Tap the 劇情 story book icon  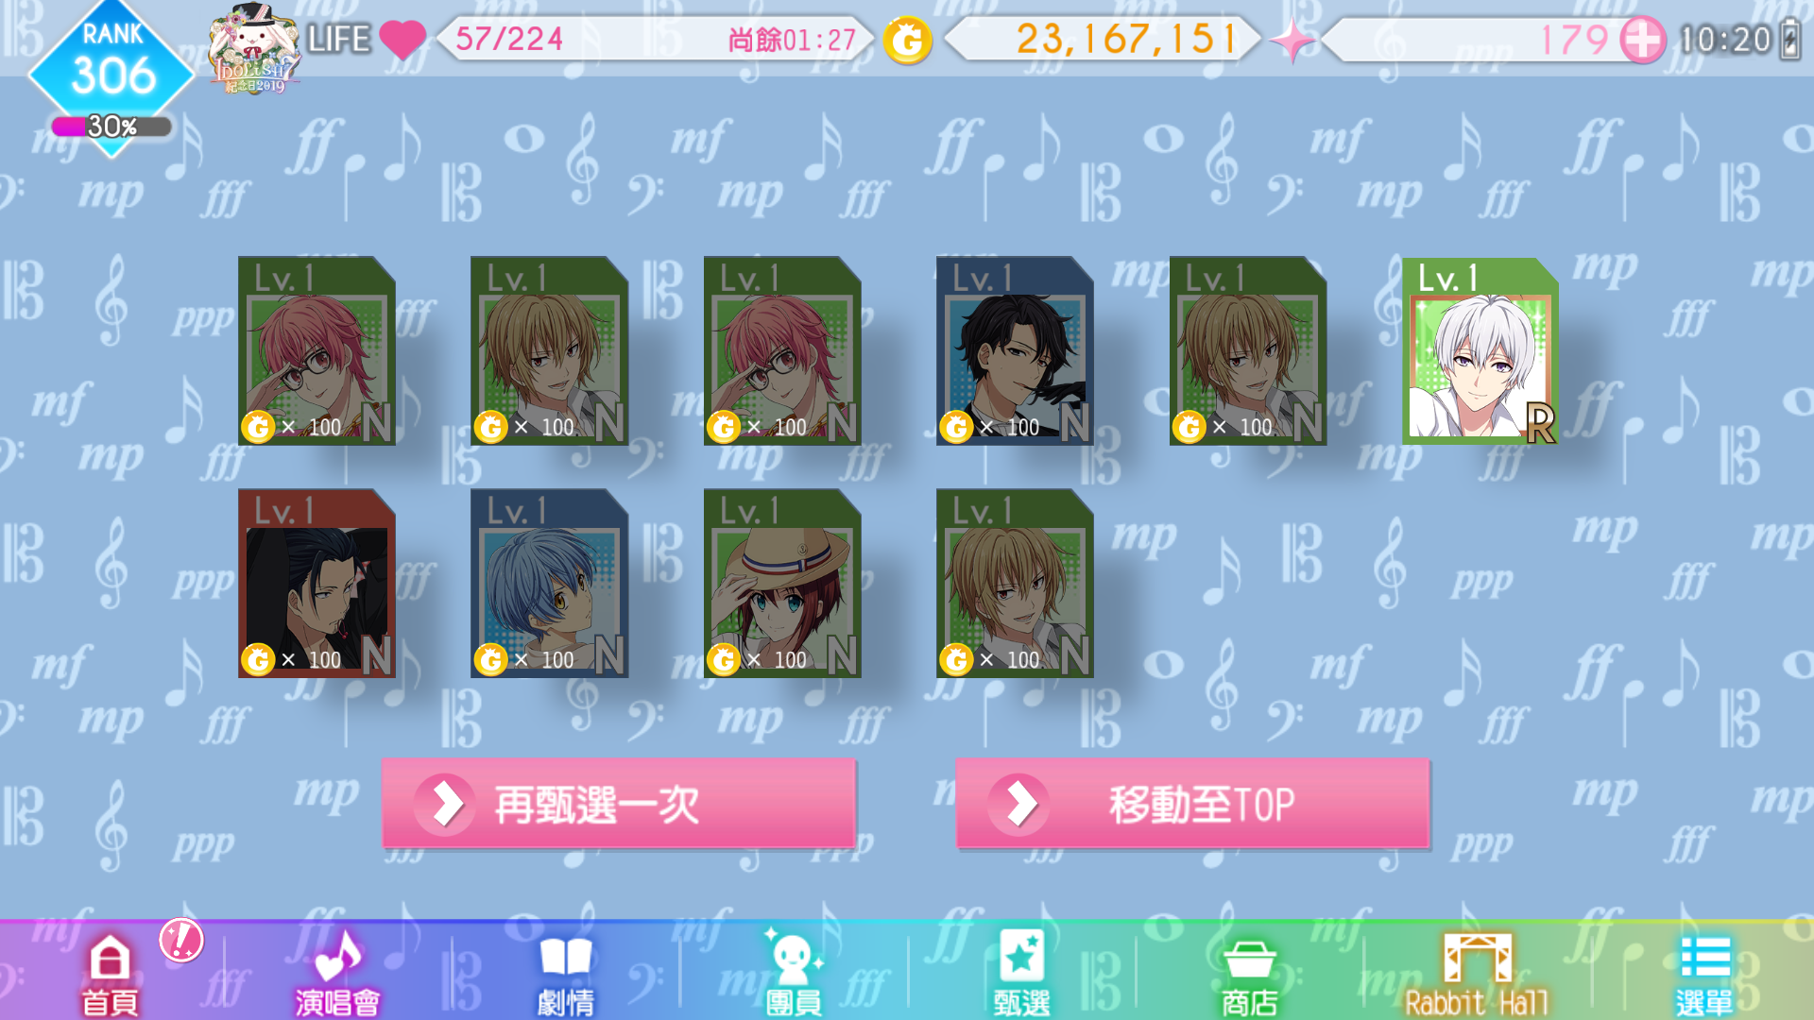pos(566,975)
